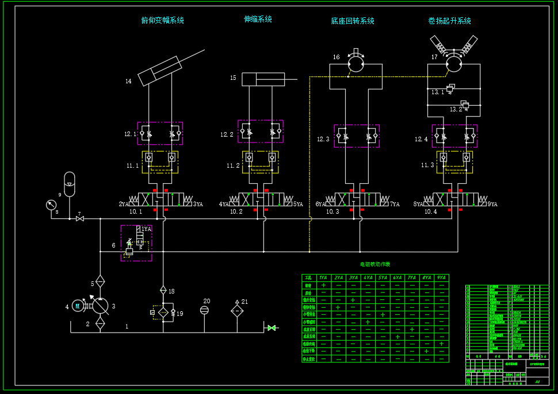Image resolution: width=558 pixels, height=394 pixels.
Task: Select the 6YA solenoid label beside valve 10.3
Action: 320,204
